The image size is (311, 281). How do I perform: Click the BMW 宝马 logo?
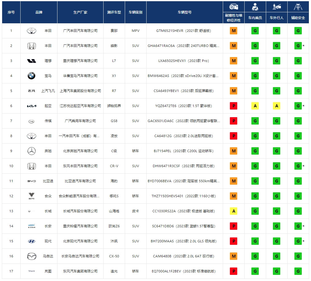coord(32,76)
